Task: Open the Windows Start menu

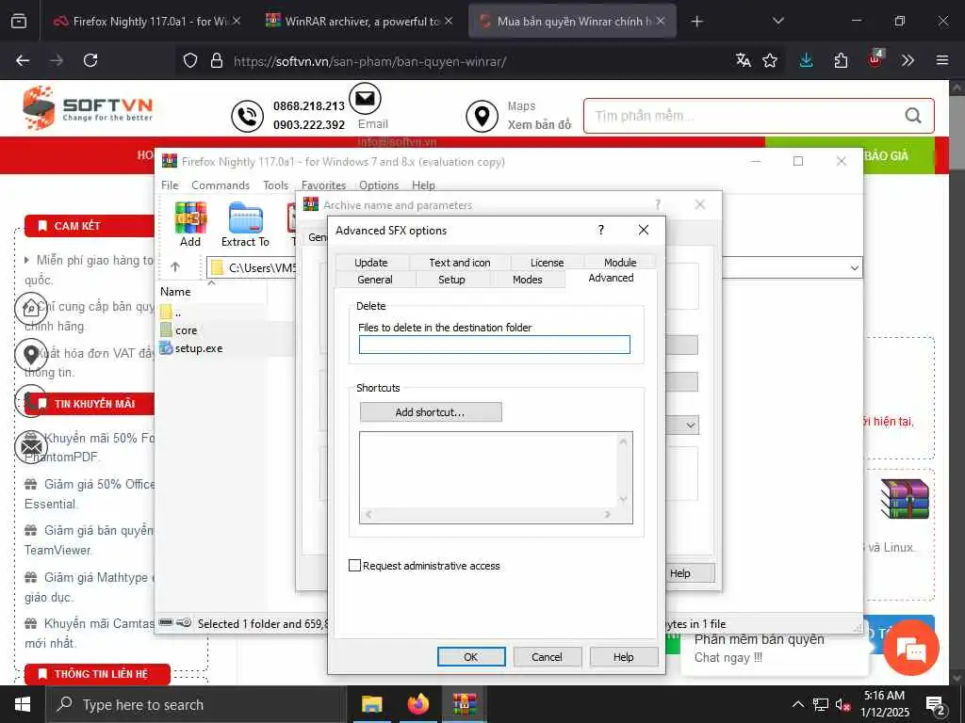Action: click(x=23, y=704)
